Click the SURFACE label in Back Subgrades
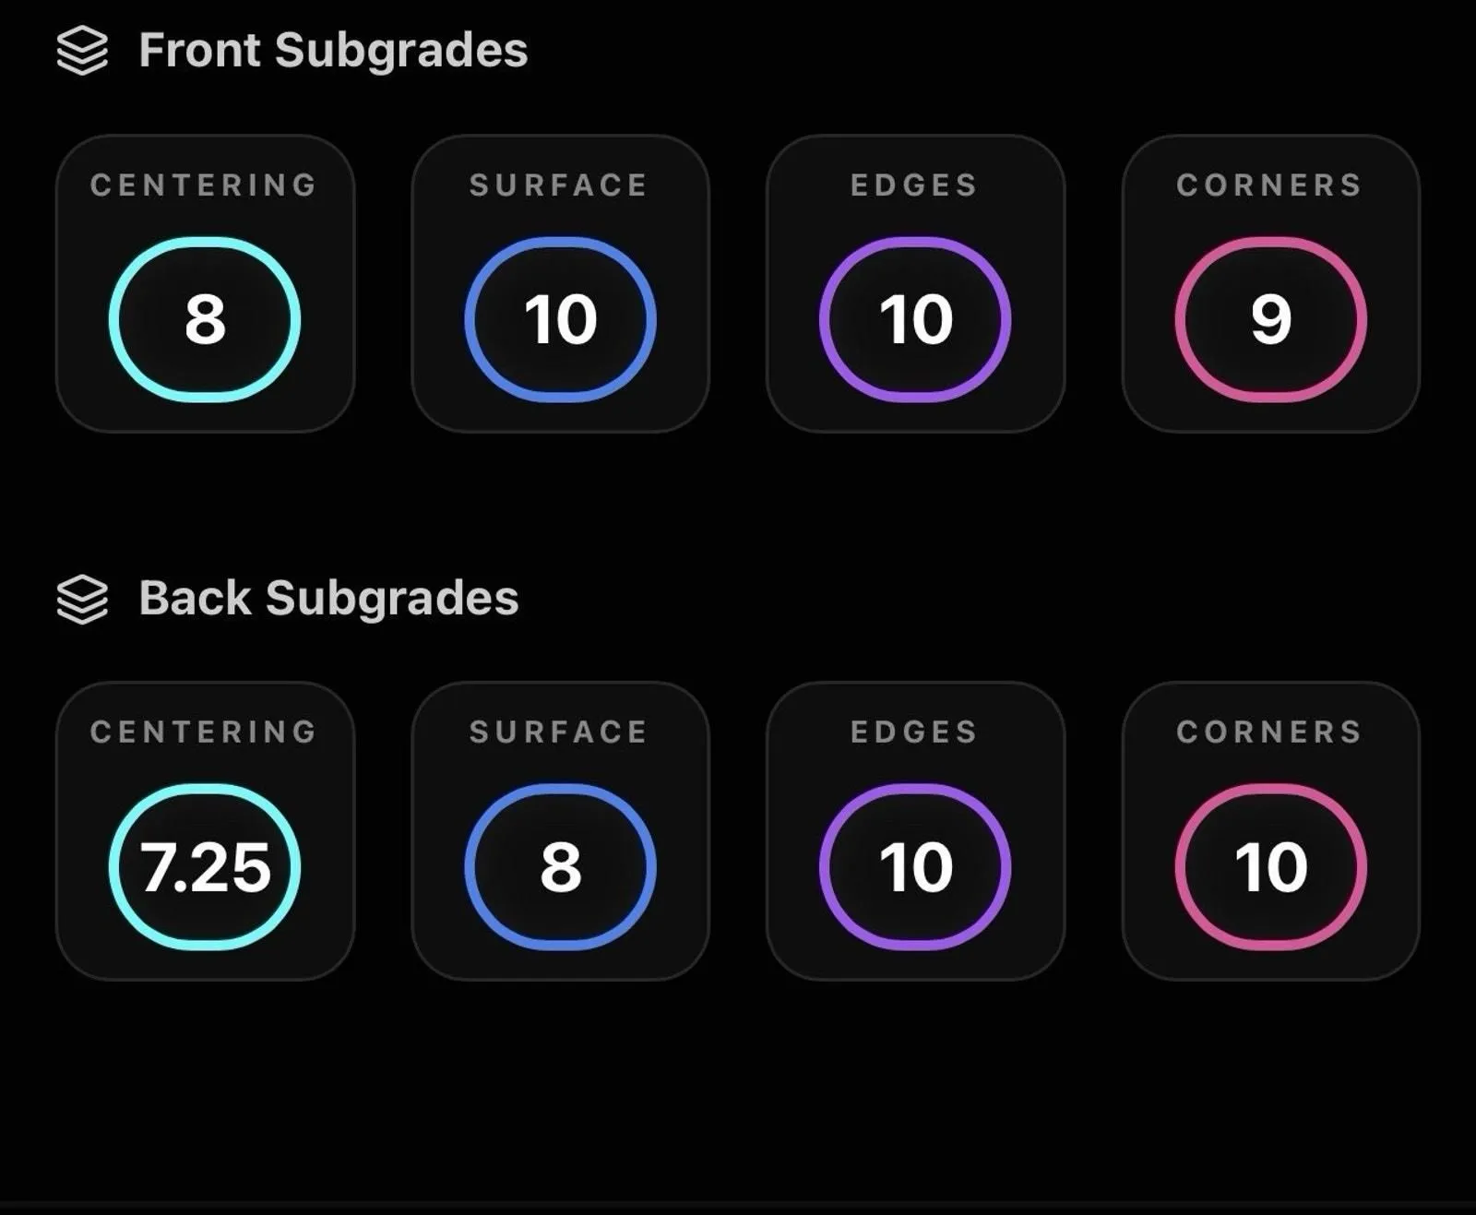Image resolution: width=1476 pixels, height=1215 pixels. click(x=559, y=732)
